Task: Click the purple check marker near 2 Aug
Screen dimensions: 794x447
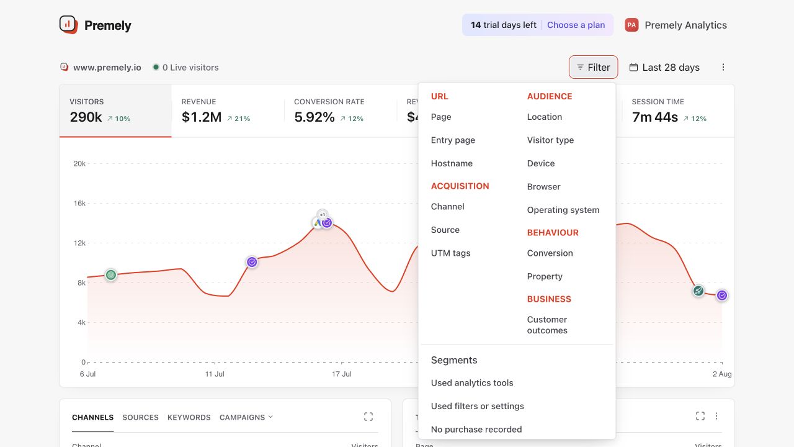Action: (722, 296)
